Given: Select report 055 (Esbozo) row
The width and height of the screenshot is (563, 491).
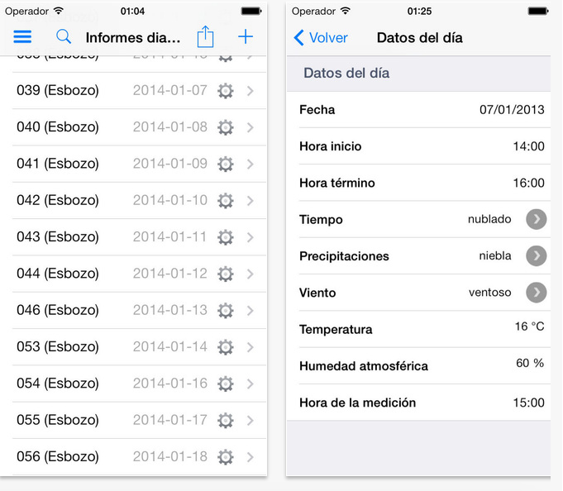Looking at the screenshot, I should click(x=140, y=420).
